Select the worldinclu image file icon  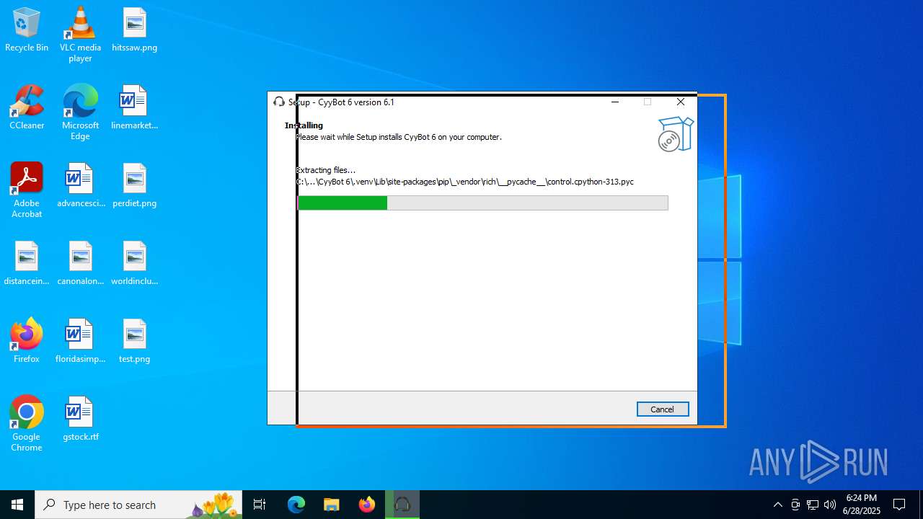click(x=134, y=264)
